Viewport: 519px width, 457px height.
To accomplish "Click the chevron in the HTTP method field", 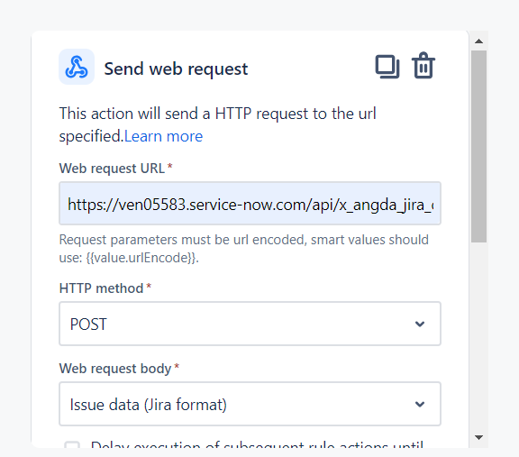I will point(420,324).
